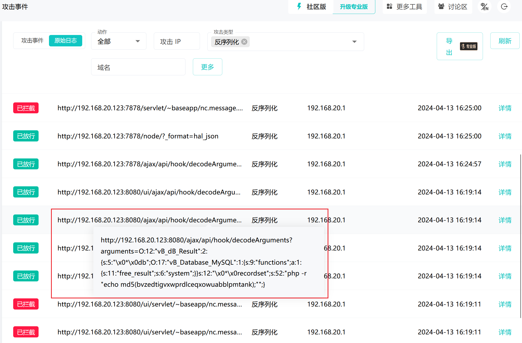
Task: Expand the 攻击类型 dropdown arrow
Action: tap(354, 42)
